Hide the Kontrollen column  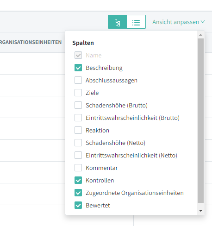pyautogui.click(x=78, y=180)
